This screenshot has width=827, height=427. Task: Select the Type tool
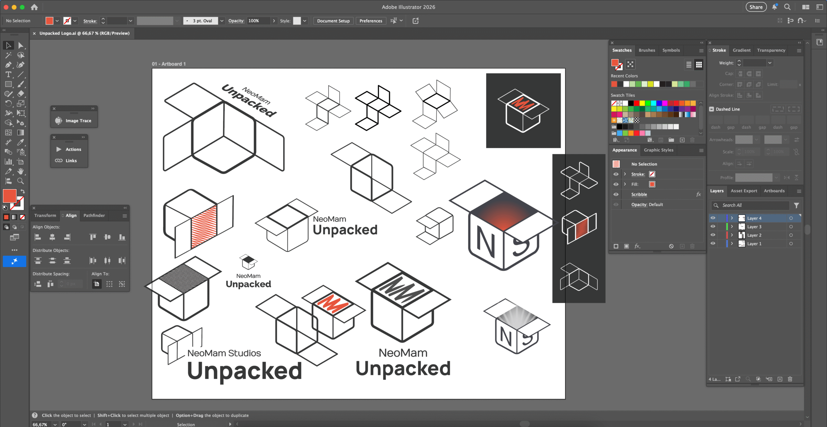click(8, 74)
